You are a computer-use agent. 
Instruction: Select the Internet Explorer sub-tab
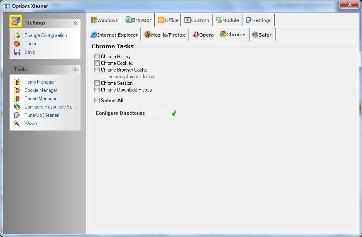point(114,35)
